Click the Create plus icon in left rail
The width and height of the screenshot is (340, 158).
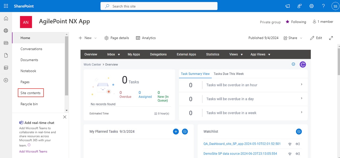coord(6,80)
